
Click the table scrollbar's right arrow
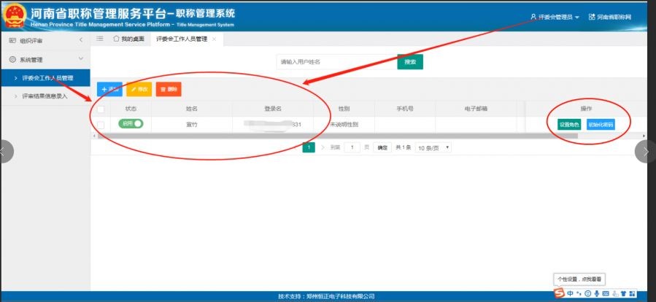644,136
